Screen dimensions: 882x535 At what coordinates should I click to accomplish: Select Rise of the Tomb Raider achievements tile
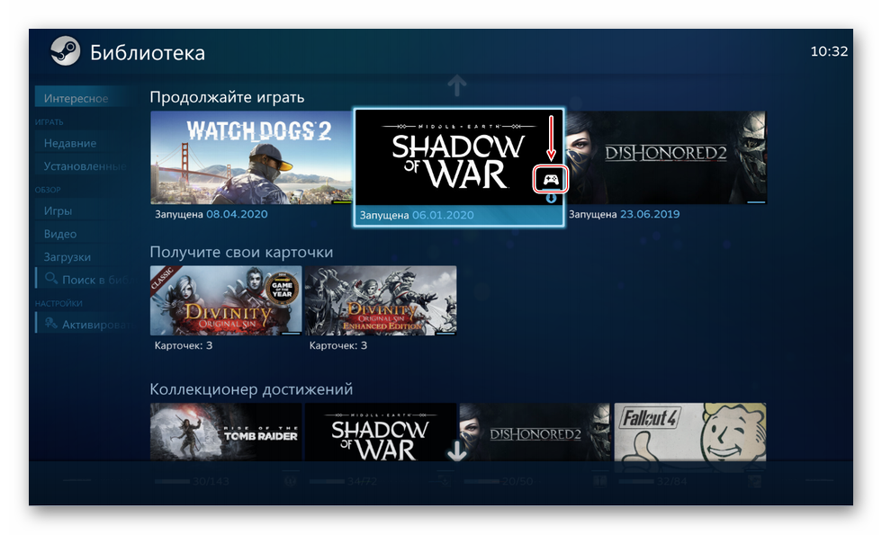(x=226, y=432)
